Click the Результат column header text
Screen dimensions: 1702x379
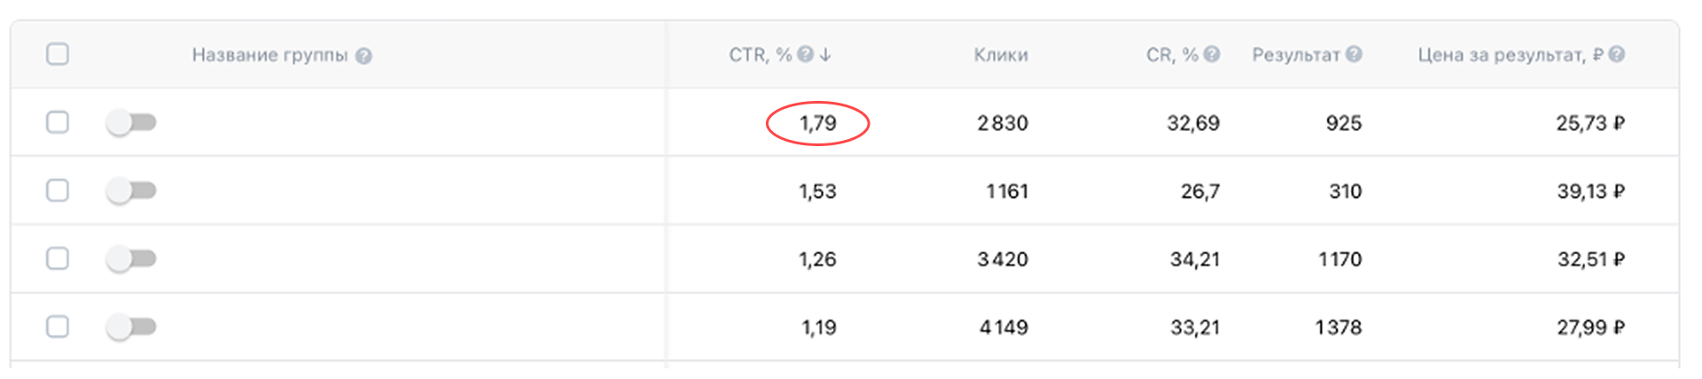click(1296, 55)
